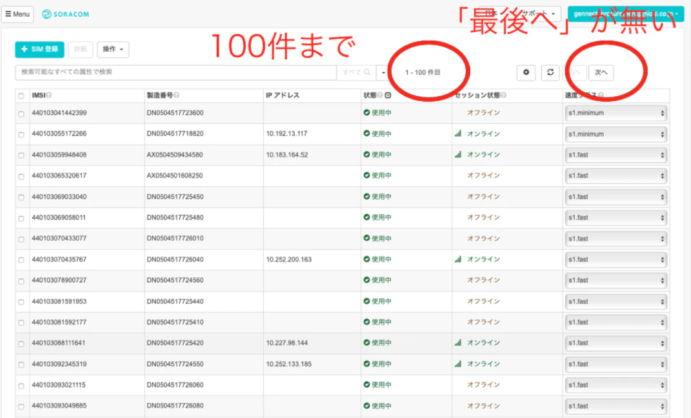Open the table settings gear icon
691x418 pixels.
pos(526,72)
